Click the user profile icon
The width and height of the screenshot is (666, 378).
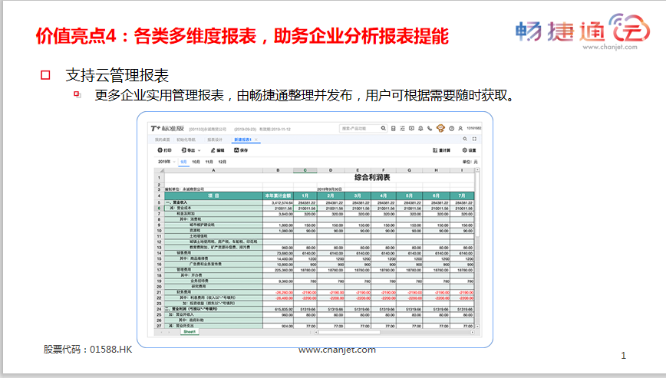tap(460, 128)
